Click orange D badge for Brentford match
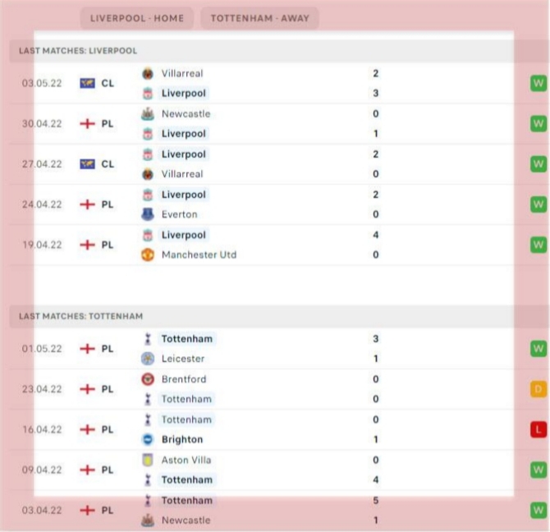The image size is (550, 532). point(539,389)
